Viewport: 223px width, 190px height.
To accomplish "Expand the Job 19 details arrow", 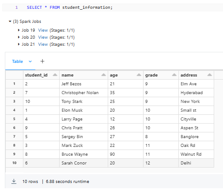I will (x=19, y=30).
